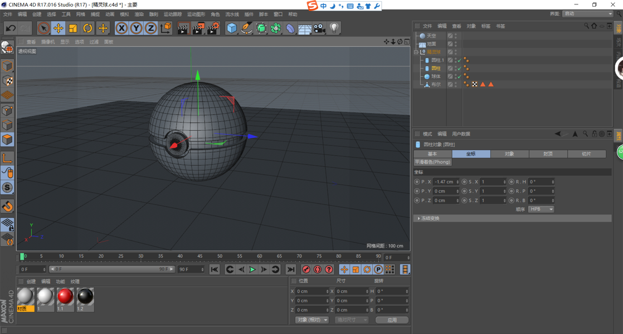Click the Undo arrow icon
The width and height of the screenshot is (623, 334).
click(x=11, y=28)
